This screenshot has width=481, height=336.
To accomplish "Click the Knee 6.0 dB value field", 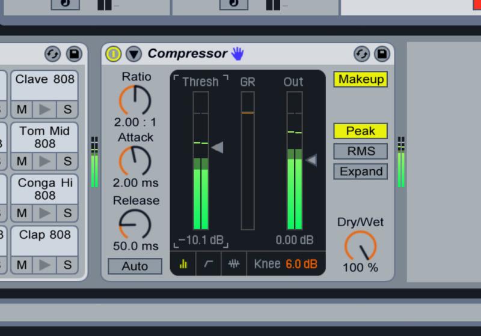I will [x=301, y=264].
